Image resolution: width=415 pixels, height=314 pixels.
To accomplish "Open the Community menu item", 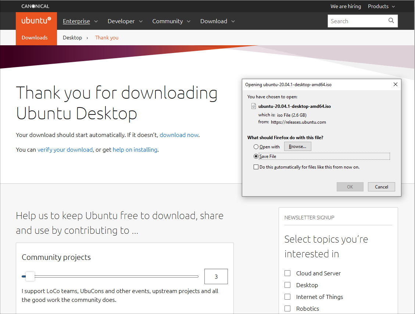I will tap(168, 21).
